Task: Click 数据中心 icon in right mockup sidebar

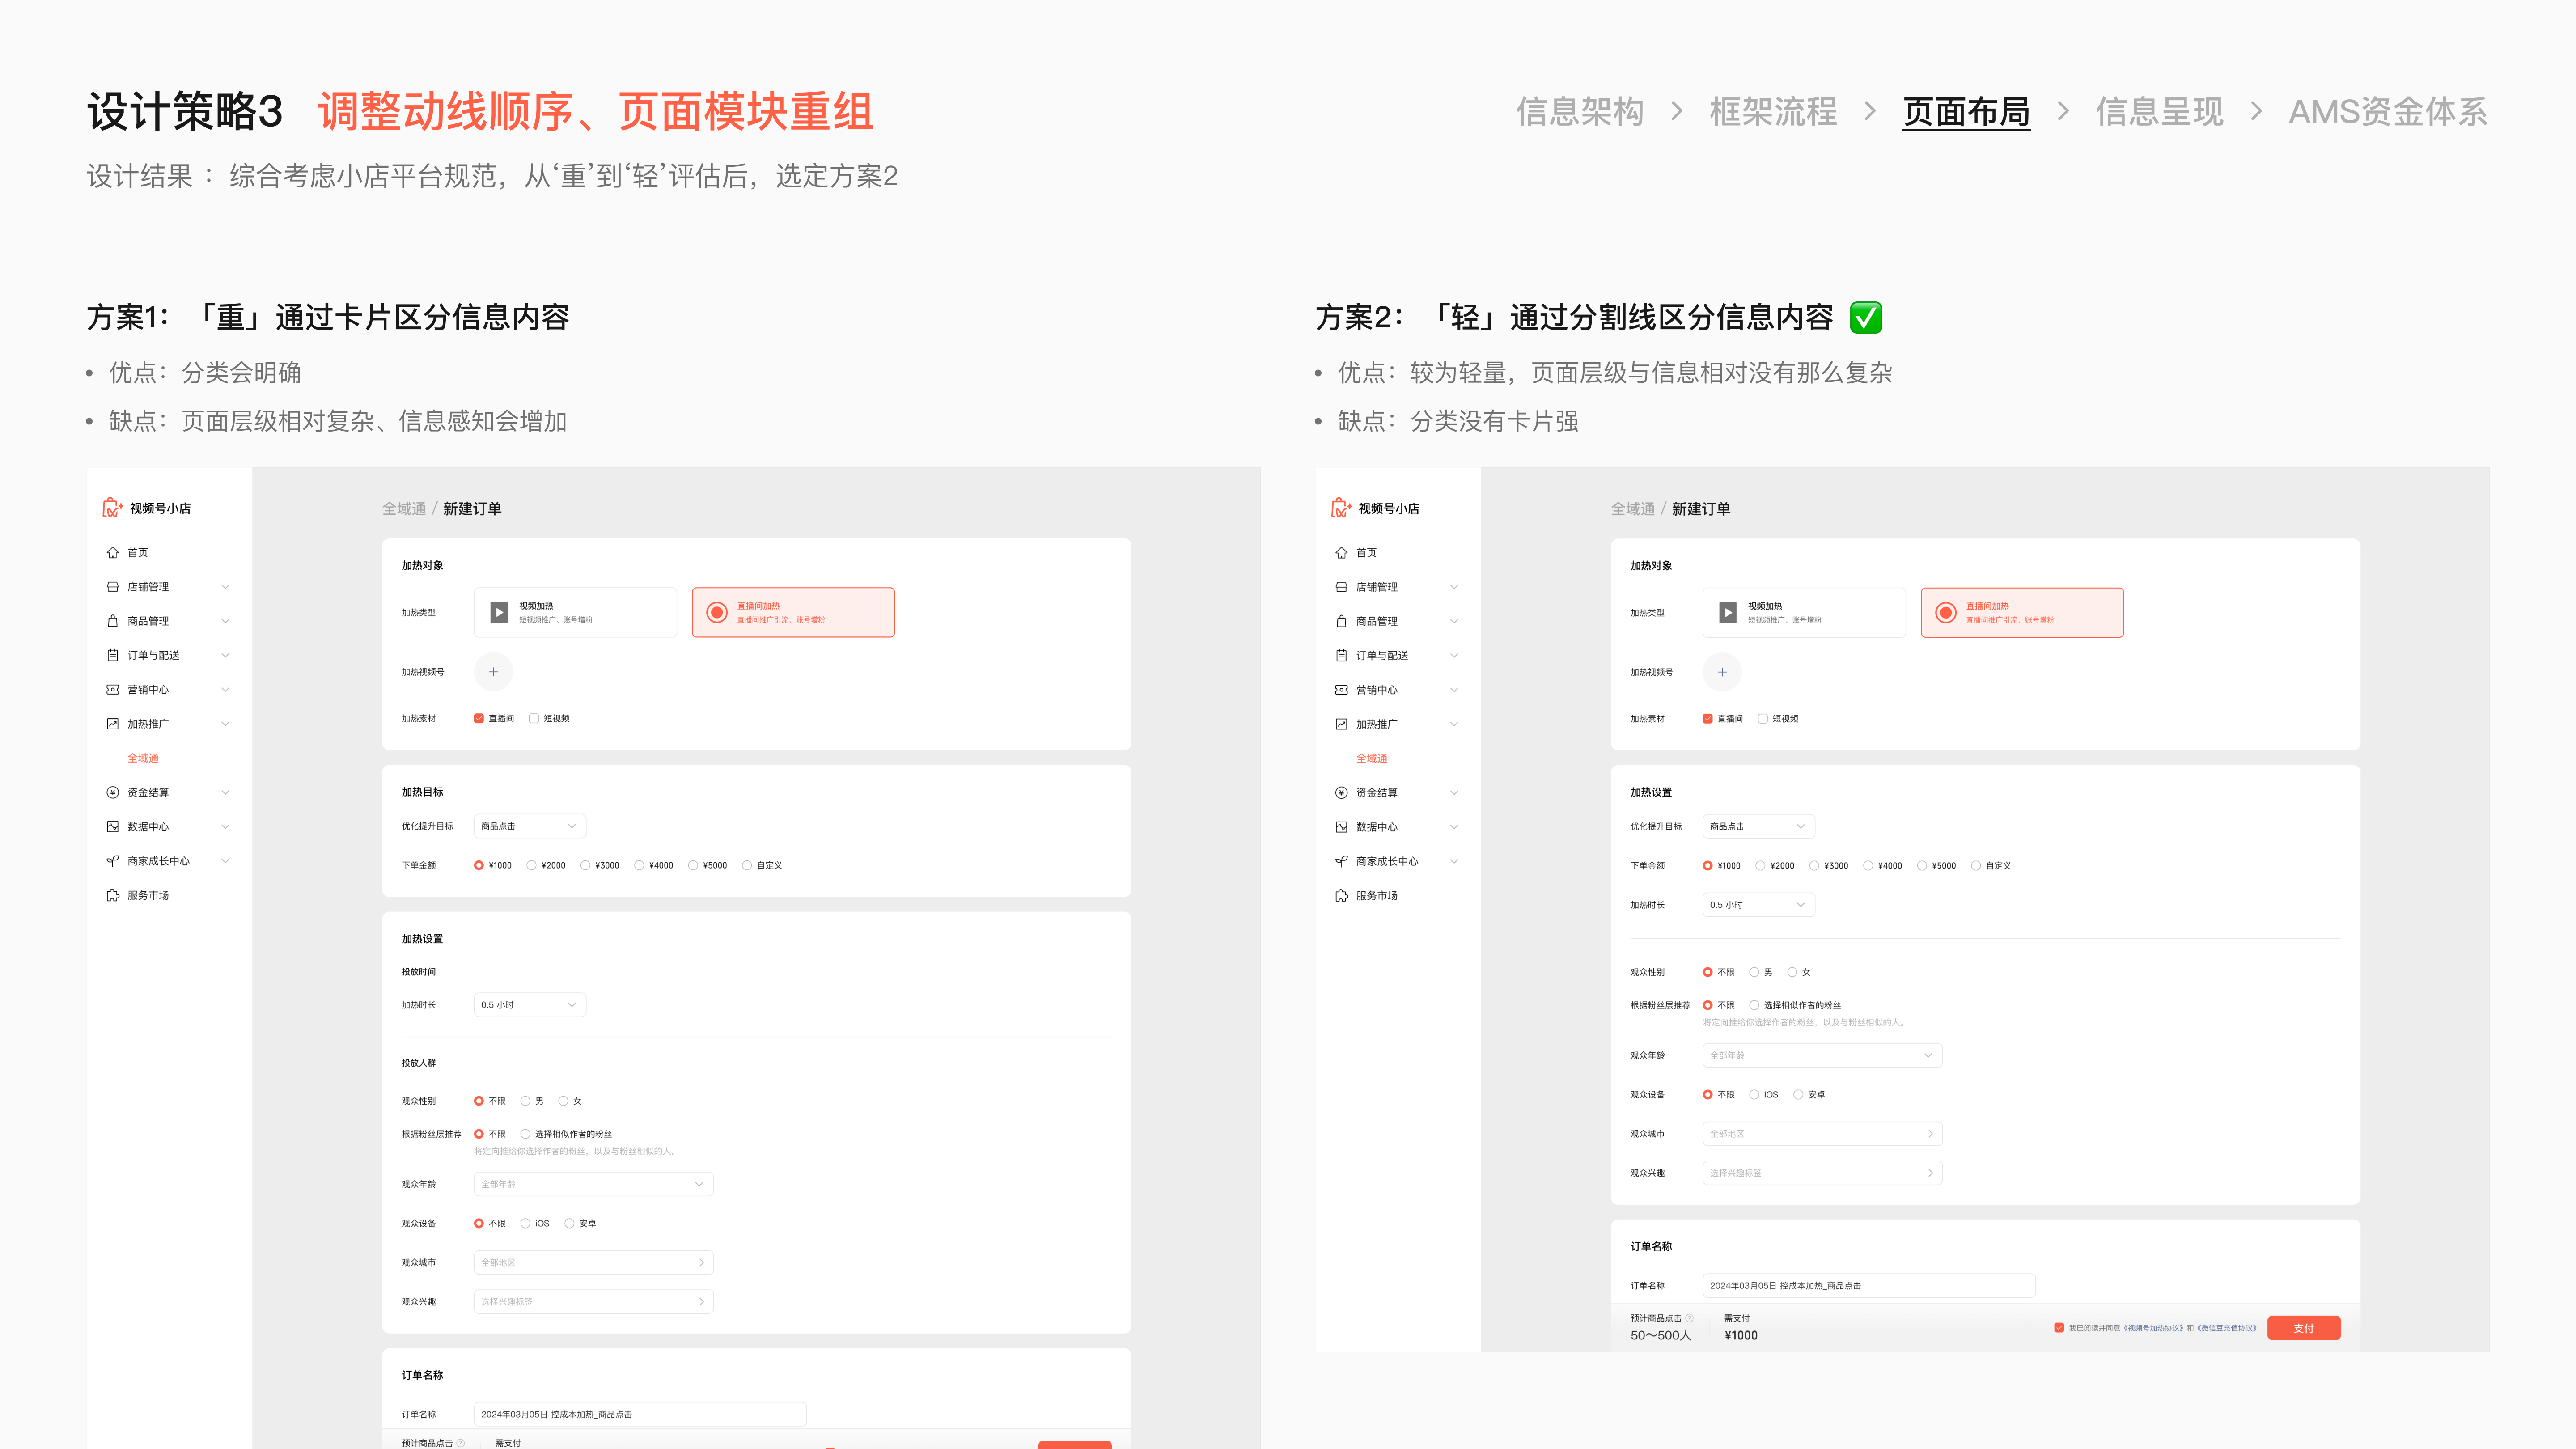Action: pos(1342,827)
